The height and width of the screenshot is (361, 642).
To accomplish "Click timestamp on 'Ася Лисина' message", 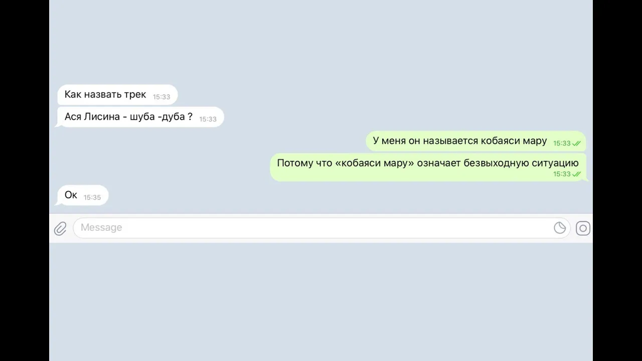I will pos(208,119).
